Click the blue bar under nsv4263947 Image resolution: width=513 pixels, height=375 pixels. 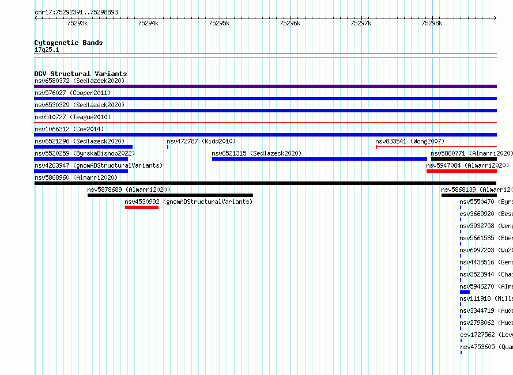(81, 171)
